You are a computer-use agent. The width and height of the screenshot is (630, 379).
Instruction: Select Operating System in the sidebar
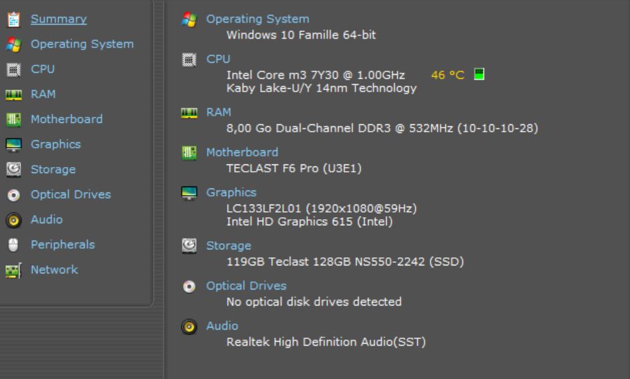click(82, 43)
